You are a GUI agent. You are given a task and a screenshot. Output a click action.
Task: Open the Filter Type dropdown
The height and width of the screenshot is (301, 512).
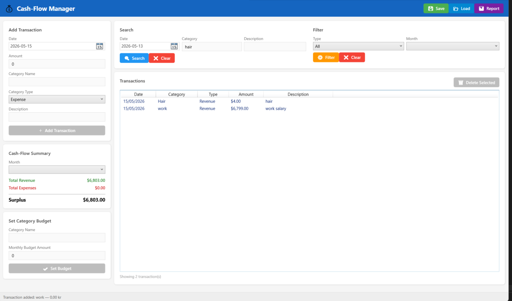click(359, 46)
